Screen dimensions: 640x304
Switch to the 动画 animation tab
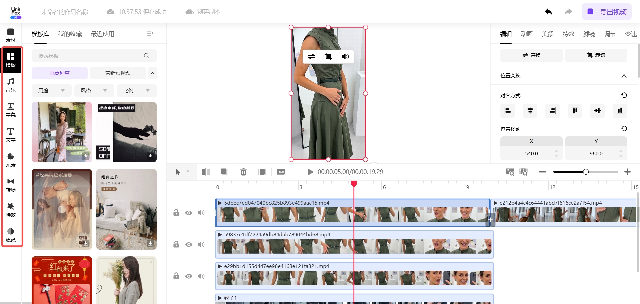point(527,34)
